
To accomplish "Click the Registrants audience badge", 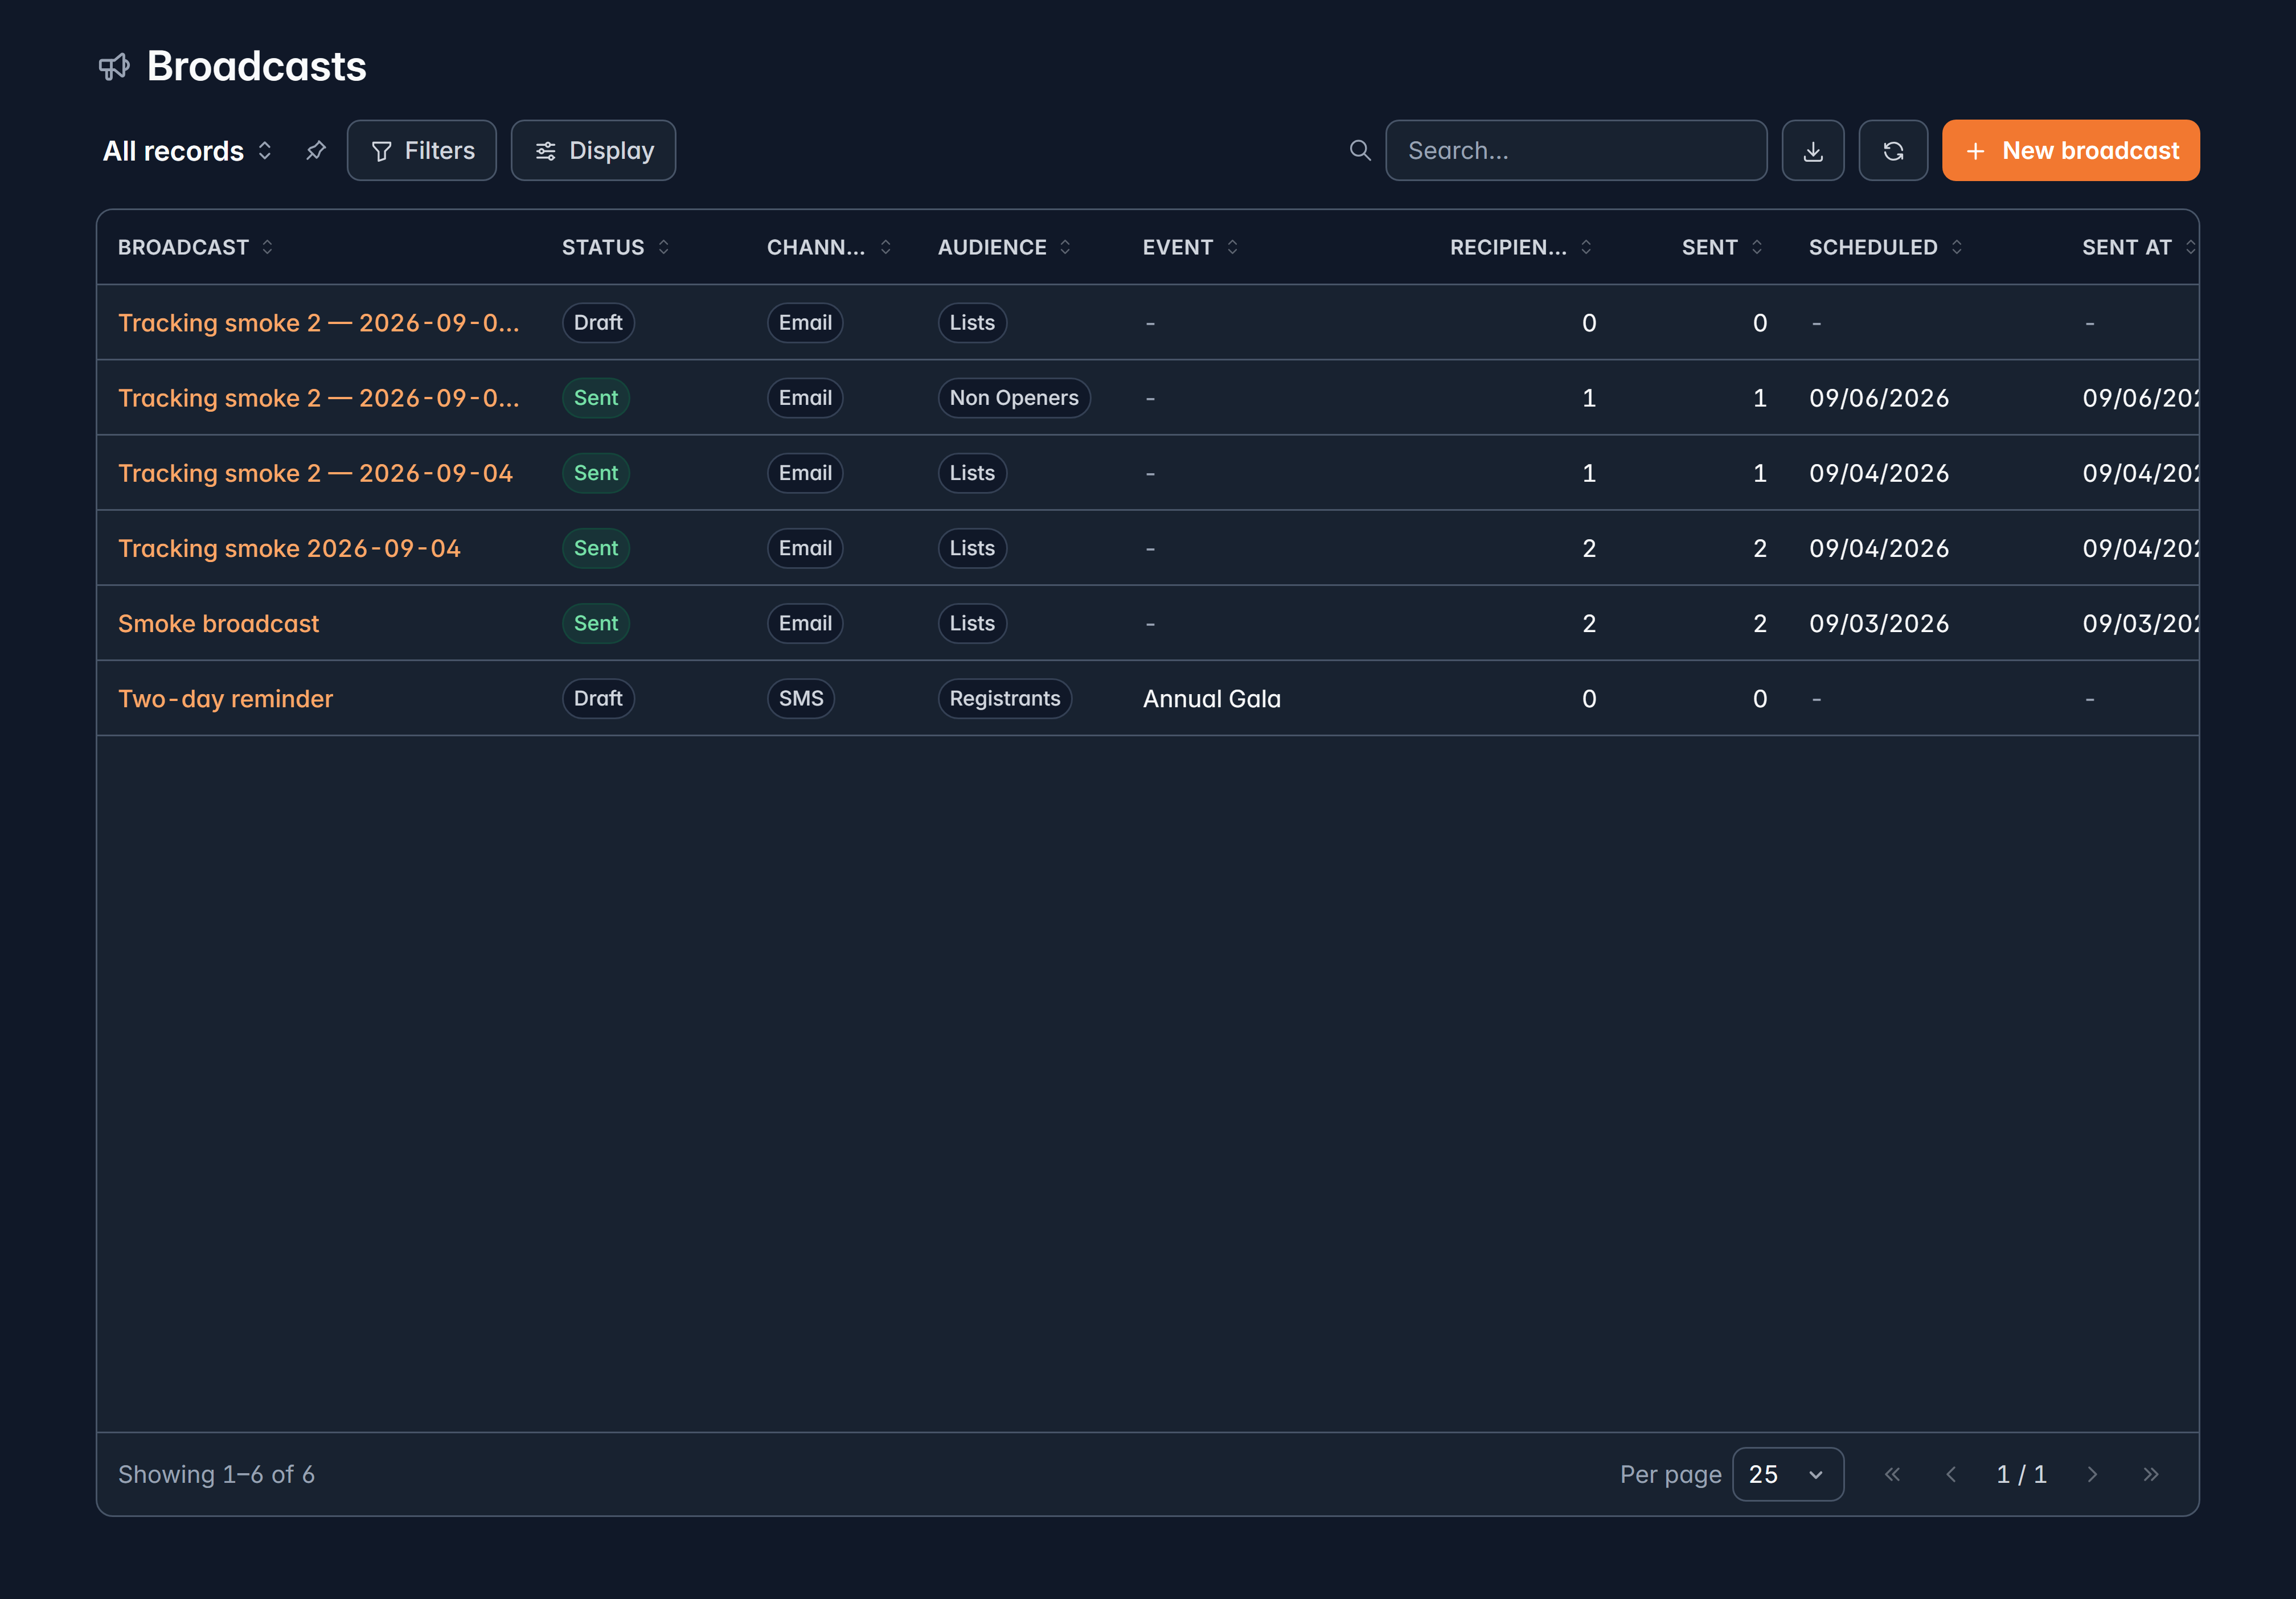I will [1005, 698].
